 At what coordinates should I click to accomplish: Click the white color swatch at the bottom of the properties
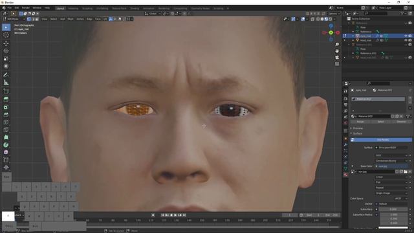tap(393, 228)
